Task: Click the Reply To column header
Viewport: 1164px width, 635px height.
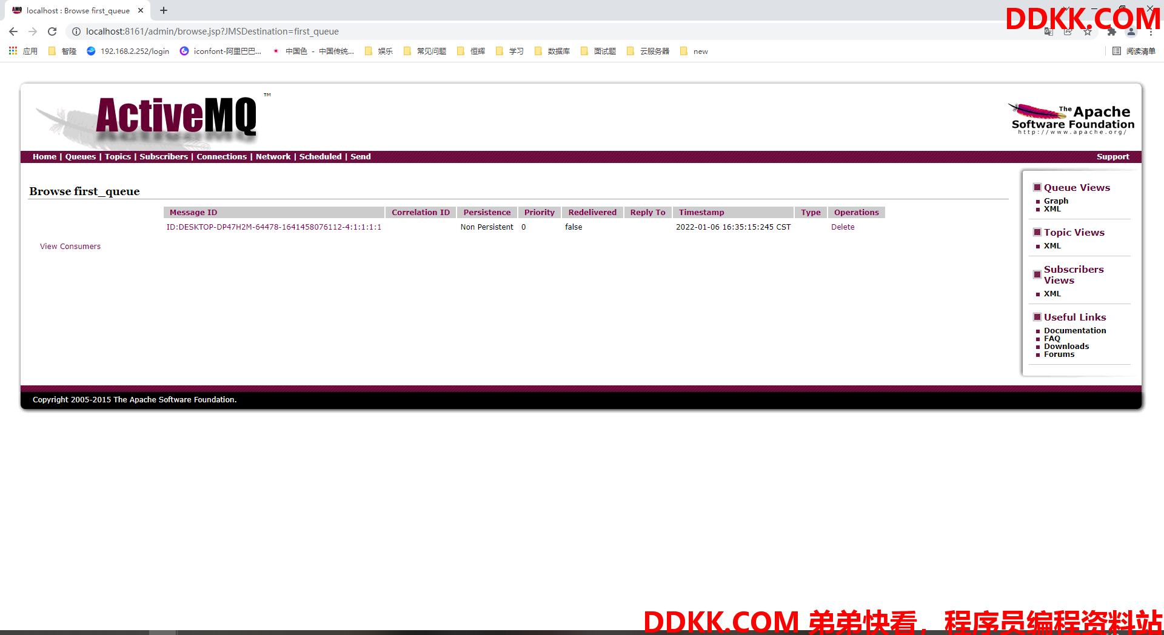Action: click(647, 212)
